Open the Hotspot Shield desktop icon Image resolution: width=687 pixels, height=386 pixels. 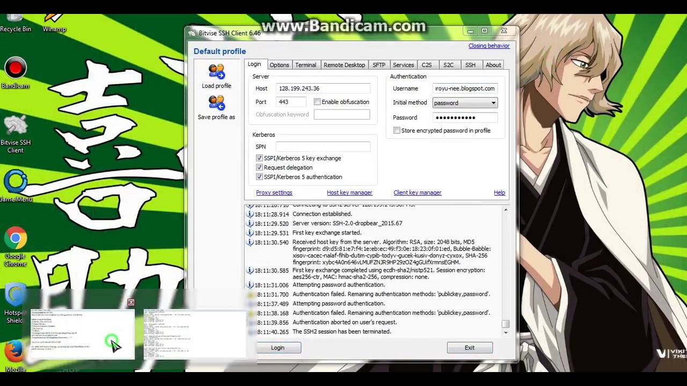point(14,304)
